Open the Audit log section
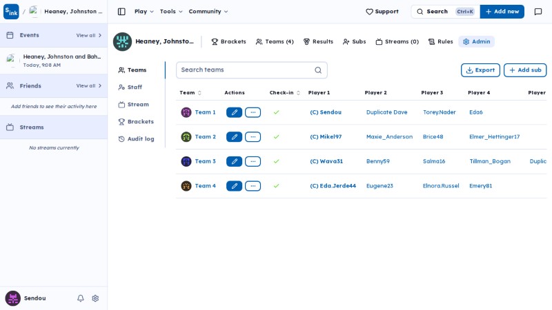This screenshot has width=552, height=310. click(137, 139)
